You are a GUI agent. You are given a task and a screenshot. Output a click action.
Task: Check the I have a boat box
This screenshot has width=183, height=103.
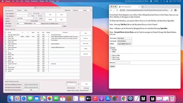[x=111, y=59]
